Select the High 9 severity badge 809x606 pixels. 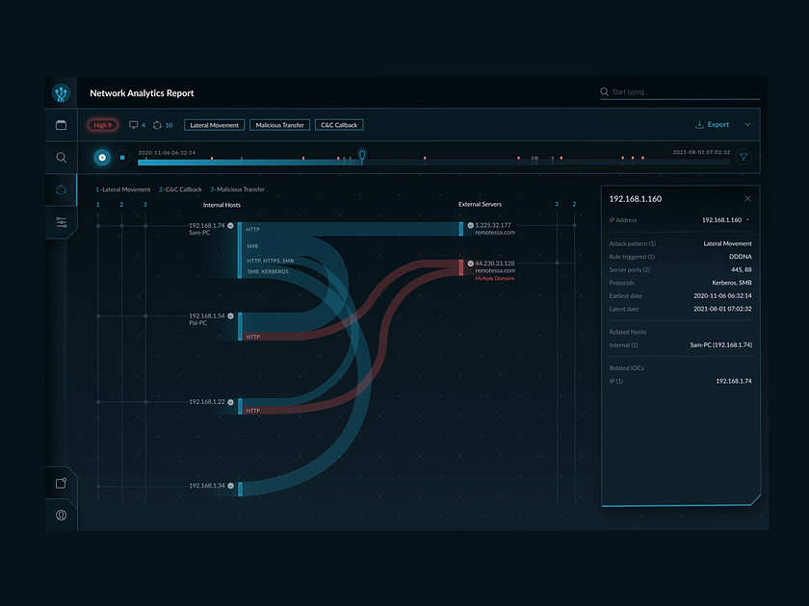click(103, 125)
